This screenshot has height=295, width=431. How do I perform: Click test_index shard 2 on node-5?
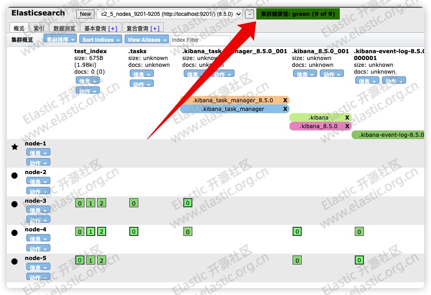102,260
